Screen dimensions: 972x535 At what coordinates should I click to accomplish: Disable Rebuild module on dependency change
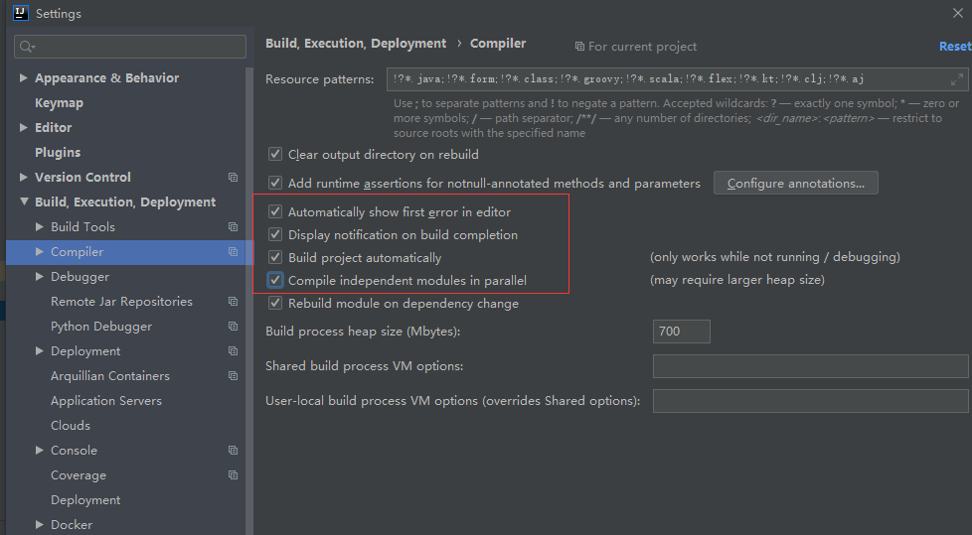point(275,304)
